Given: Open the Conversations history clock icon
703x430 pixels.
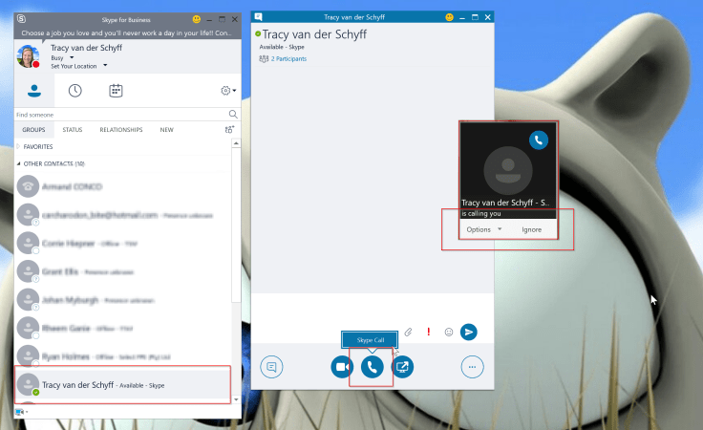Looking at the screenshot, I should click(75, 91).
